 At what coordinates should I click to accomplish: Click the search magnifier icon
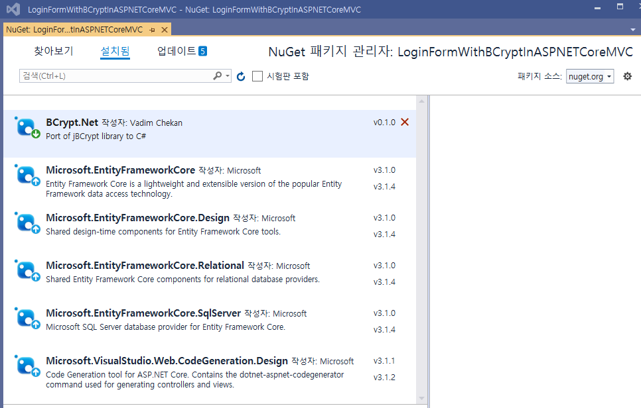coord(218,76)
